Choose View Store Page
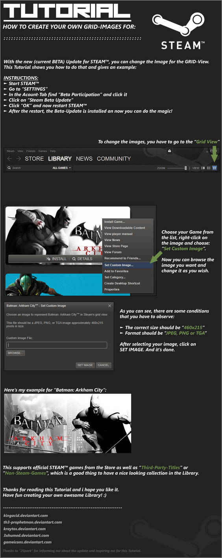 pyautogui.click(x=128, y=246)
